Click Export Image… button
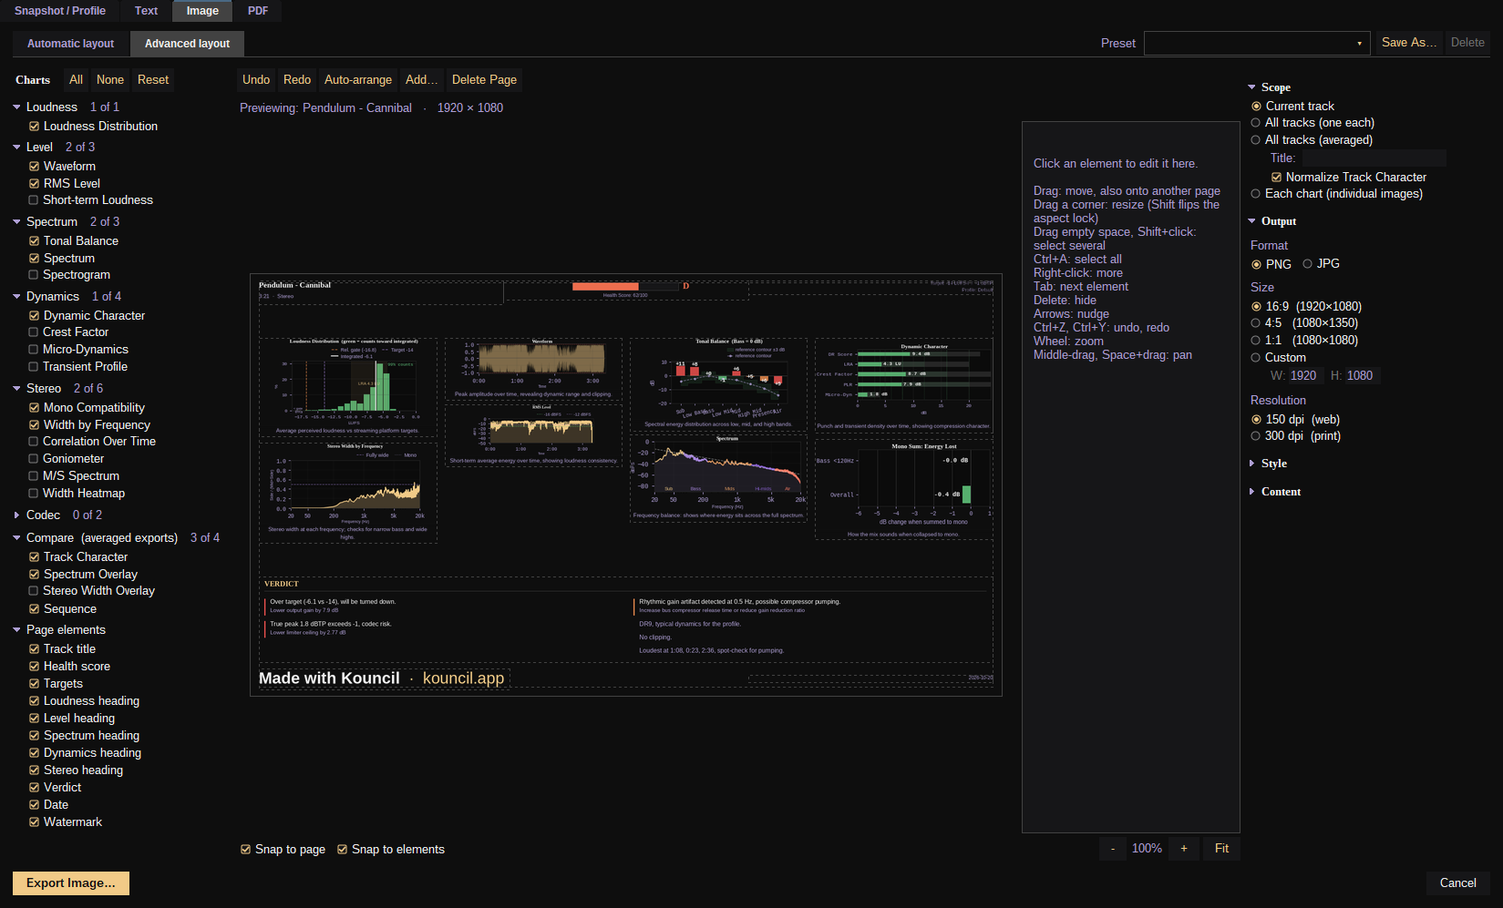Viewport: 1503px width, 908px height. pos(71,883)
